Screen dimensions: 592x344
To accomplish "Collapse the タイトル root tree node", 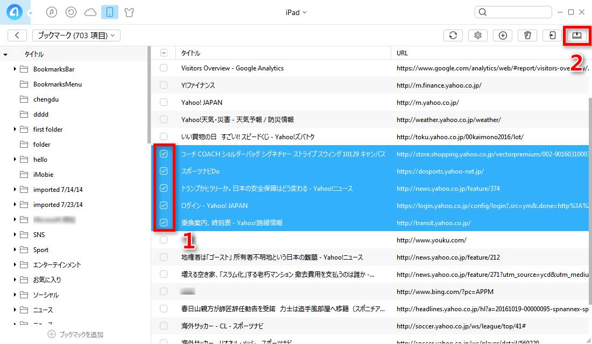I will tap(5, 54).
